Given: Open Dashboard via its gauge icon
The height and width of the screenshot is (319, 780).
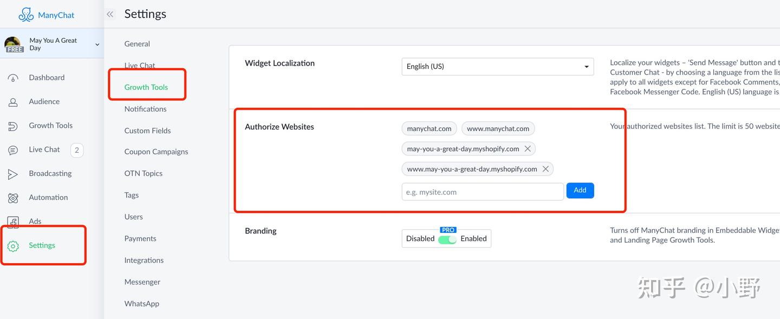Looking at the screenshot, I should pyautogui.click(x=13, y=78).
